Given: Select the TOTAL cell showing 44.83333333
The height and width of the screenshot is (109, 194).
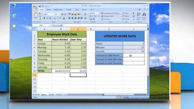Looking at the screenshot, I should pyautogui.click(x=61, y=71).
